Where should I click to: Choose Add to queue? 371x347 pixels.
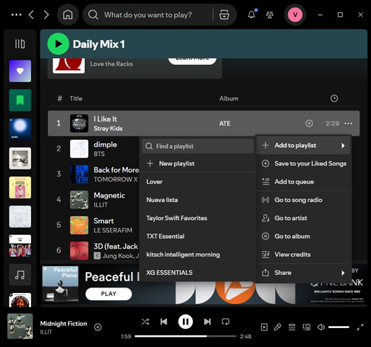(x=304, y=182)
